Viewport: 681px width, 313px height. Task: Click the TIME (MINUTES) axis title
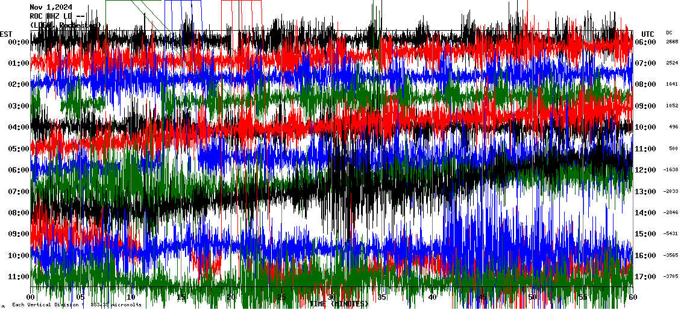pyautogui.click(x=339, y=304)
